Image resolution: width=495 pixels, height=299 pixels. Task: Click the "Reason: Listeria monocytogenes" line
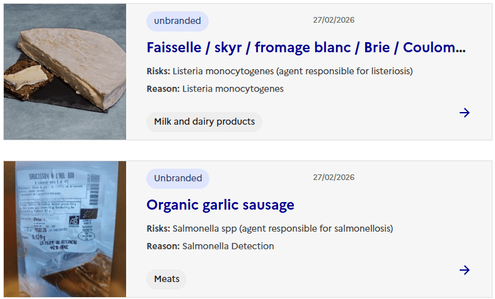215,89
